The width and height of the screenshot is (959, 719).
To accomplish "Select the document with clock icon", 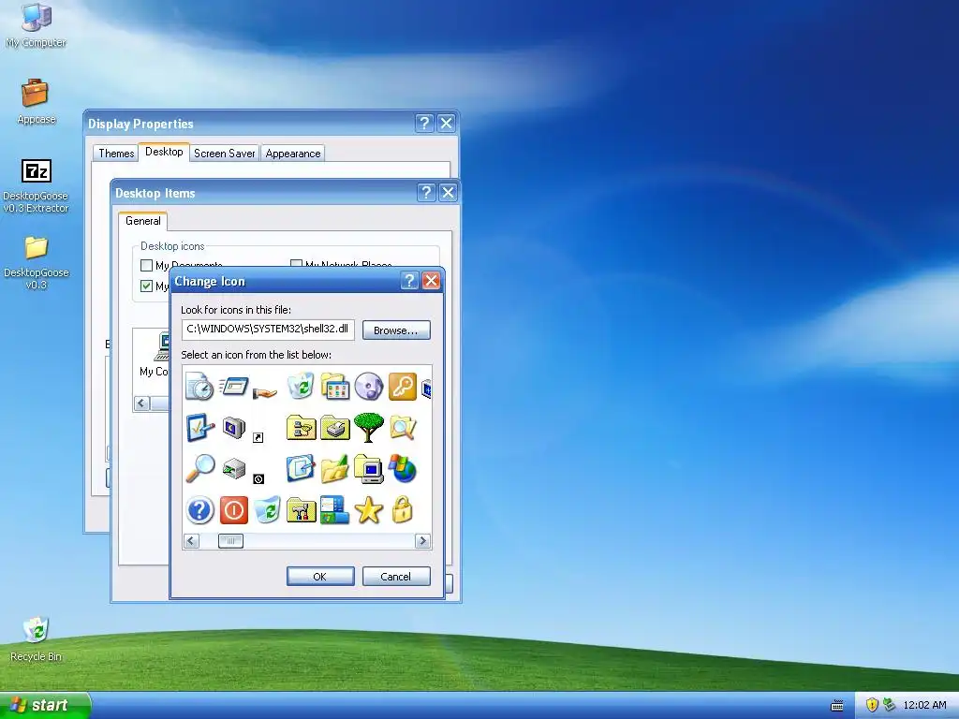I will click(199, 387).
